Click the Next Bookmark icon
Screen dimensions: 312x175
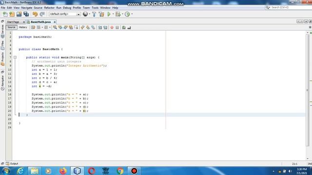[88, 27]
